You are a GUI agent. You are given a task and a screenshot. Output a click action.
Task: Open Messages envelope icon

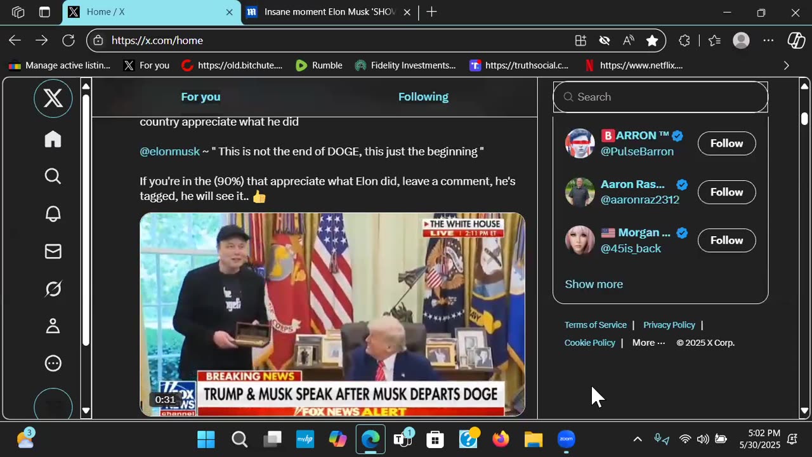coord(53,251)
